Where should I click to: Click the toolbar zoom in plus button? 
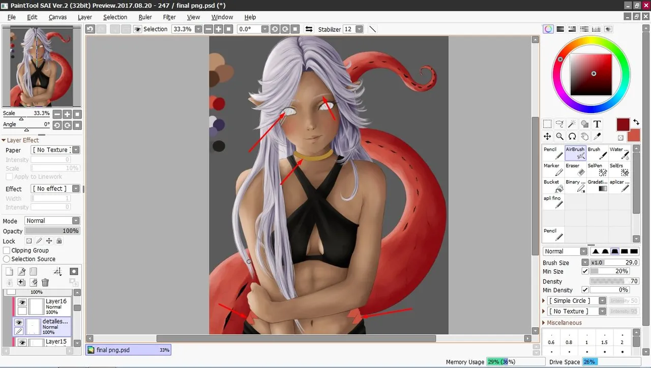(x=218, y=29)
